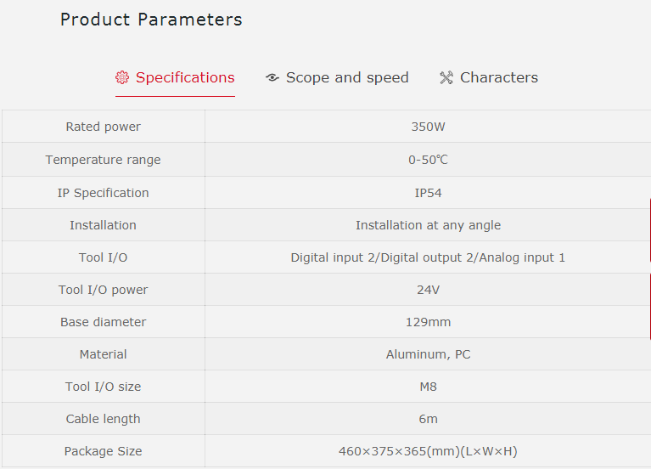
Task: Click the eye icon beside Scope and speed
Action: point(272,78)
